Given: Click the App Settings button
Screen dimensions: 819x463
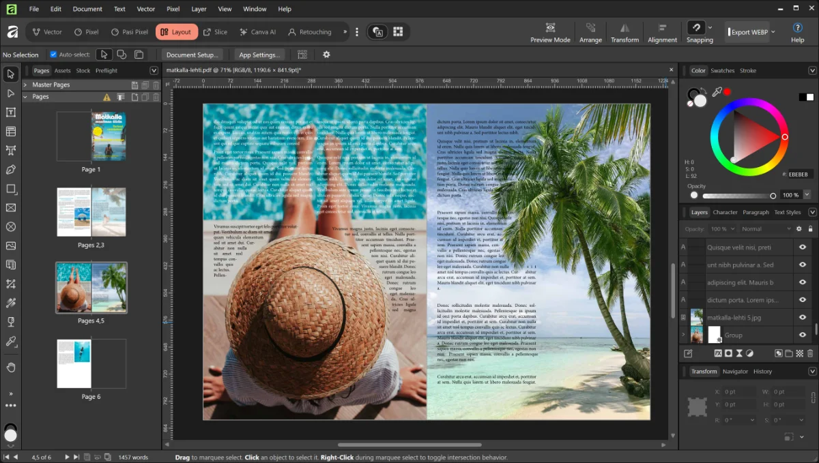Looking at the screenshot, I should 259,55.
